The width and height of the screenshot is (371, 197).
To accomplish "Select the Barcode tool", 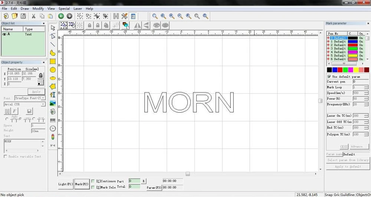I will click(x=53, y=120).
